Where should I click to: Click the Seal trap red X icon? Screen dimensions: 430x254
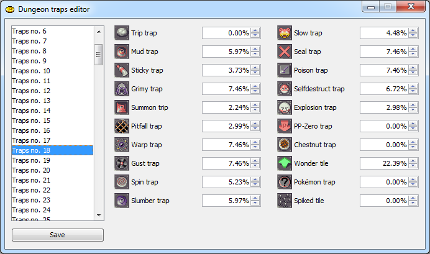(285, 52)
